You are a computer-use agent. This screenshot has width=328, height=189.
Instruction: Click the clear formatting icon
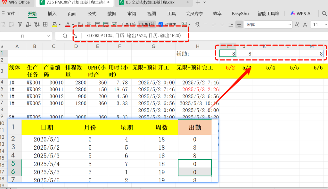(x=197, y=24)
